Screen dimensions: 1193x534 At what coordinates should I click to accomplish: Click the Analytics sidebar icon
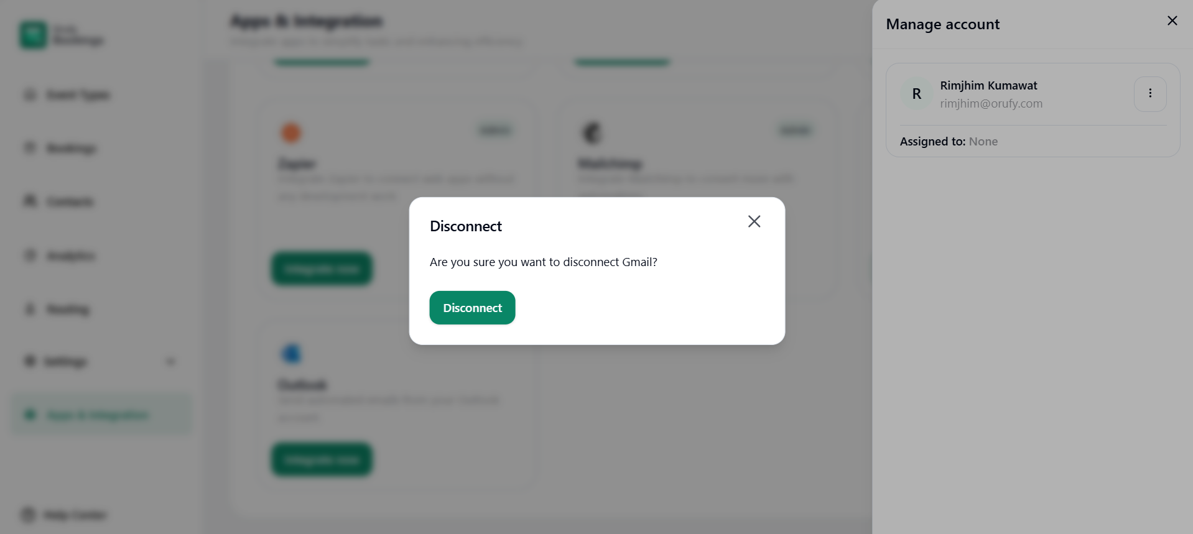30,255
